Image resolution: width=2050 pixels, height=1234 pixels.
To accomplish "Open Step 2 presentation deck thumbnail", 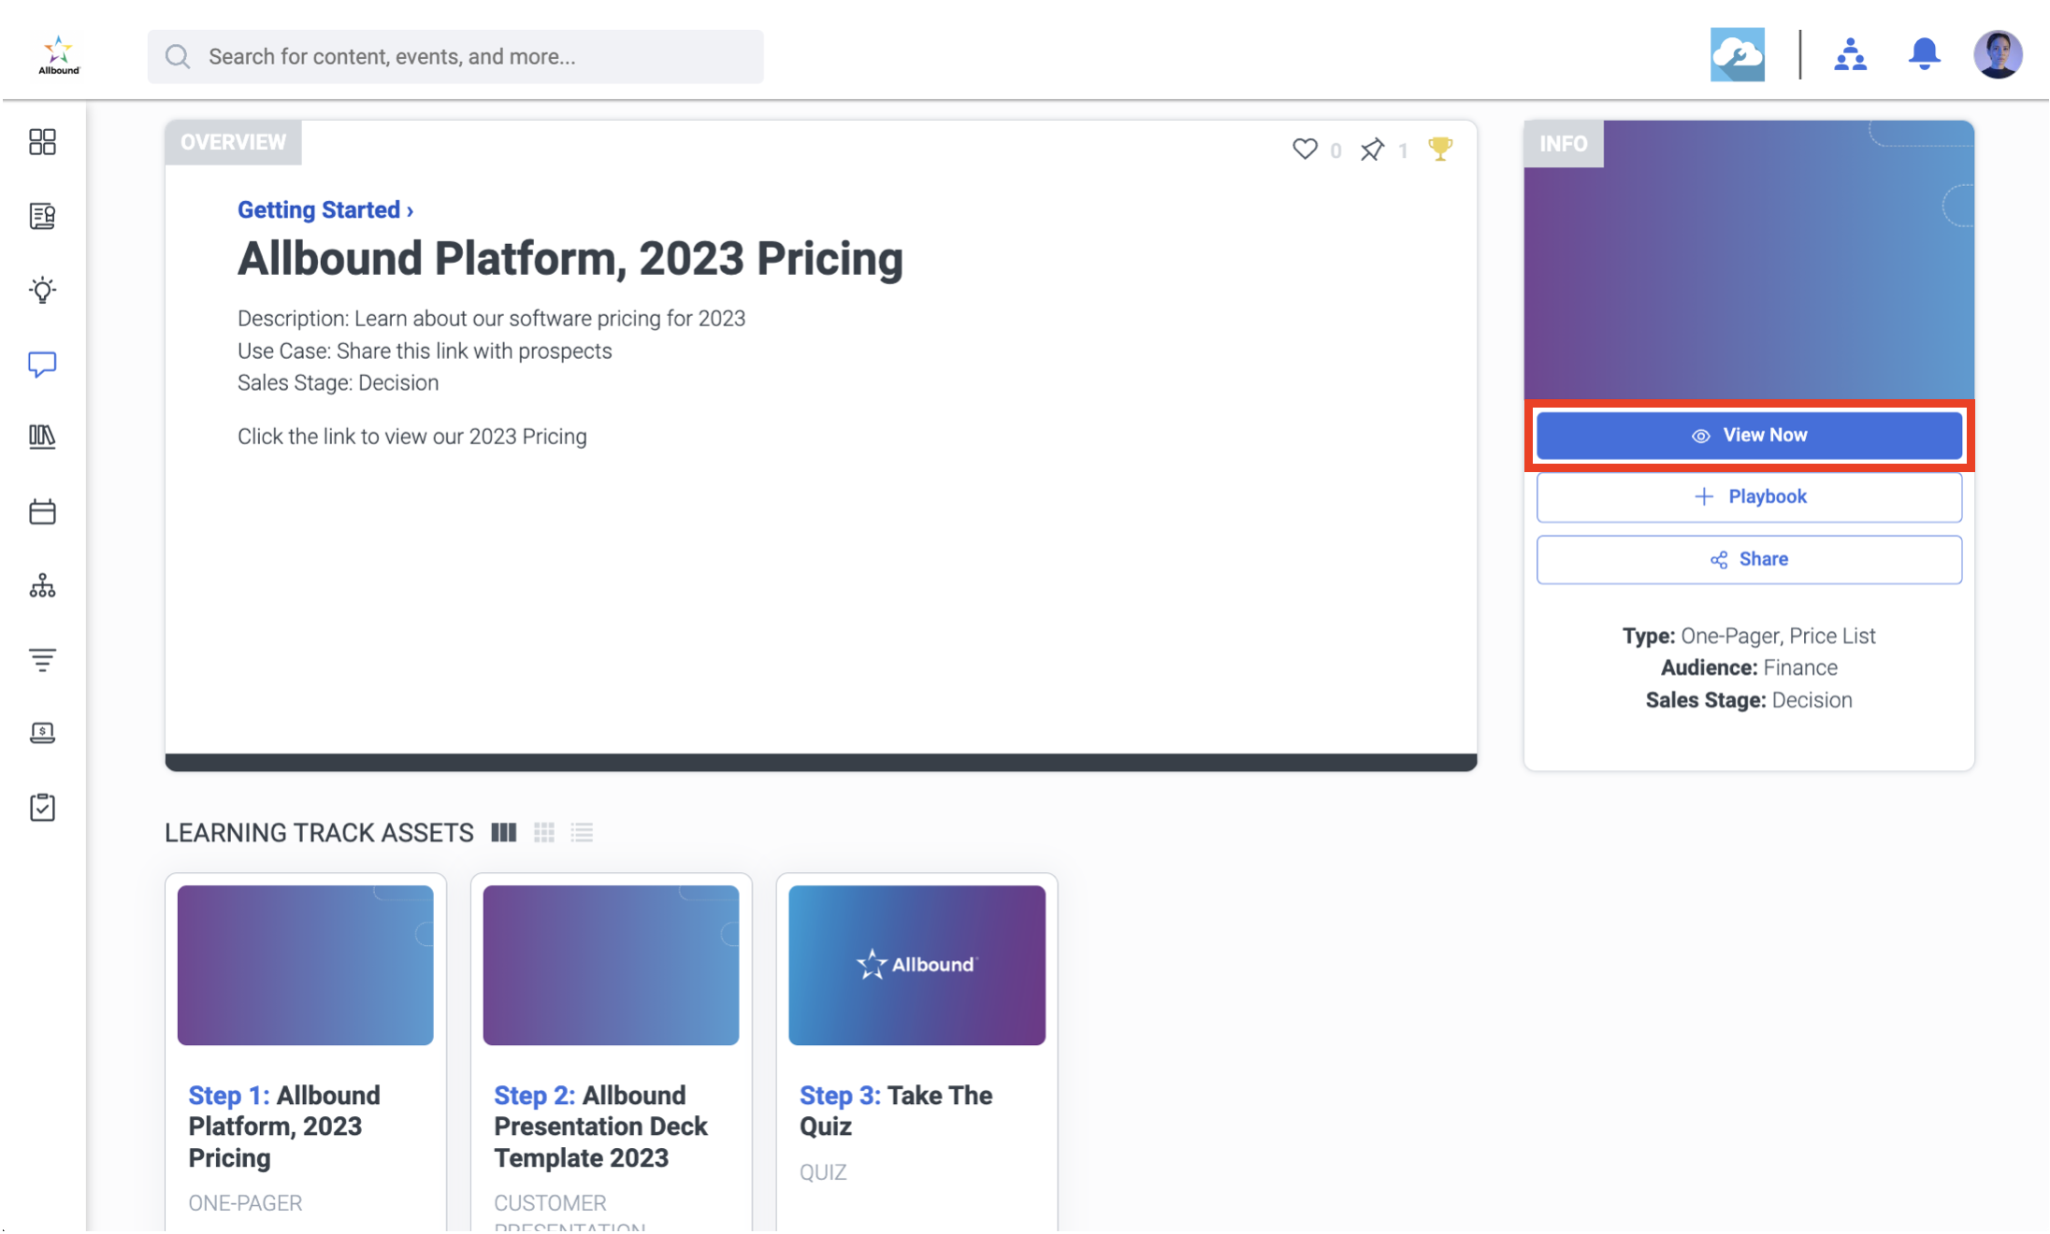I will (x=611, y=965).
